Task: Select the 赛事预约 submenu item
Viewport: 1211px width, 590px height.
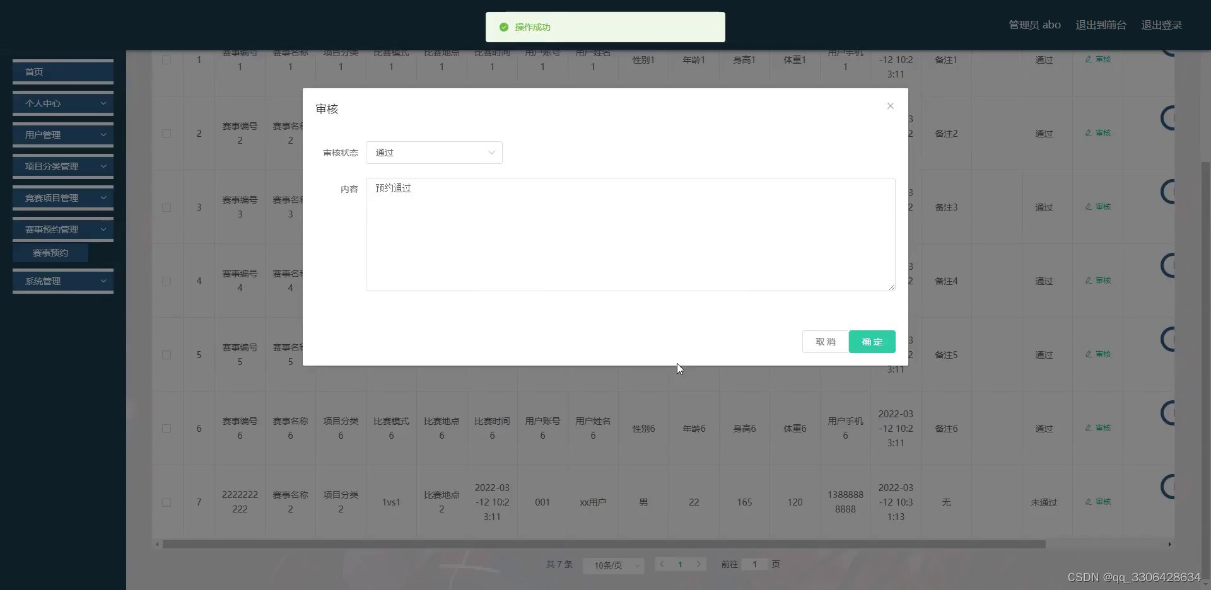Action: [50, 253]
